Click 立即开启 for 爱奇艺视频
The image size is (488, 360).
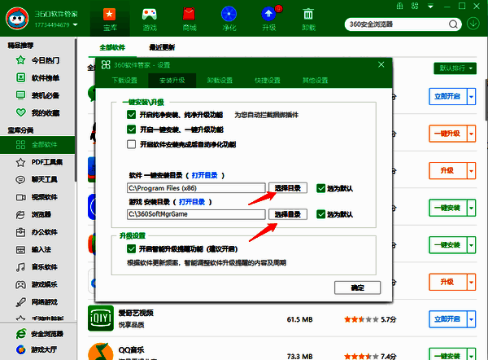click(x=447, y=319)
